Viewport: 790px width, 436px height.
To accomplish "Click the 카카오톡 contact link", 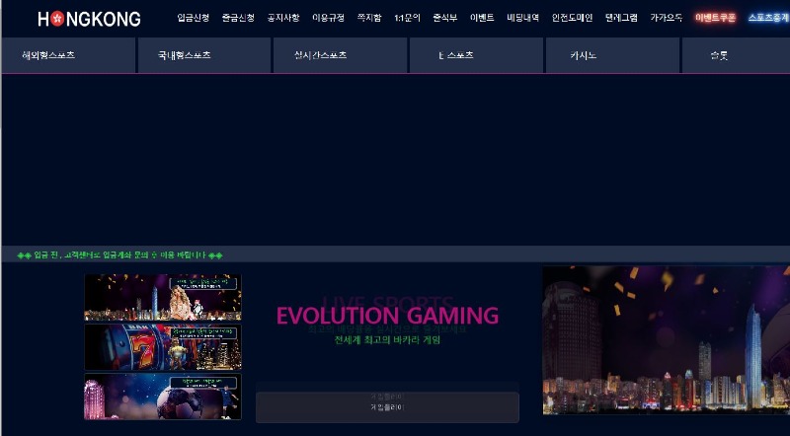I will [x=666, y=18].
